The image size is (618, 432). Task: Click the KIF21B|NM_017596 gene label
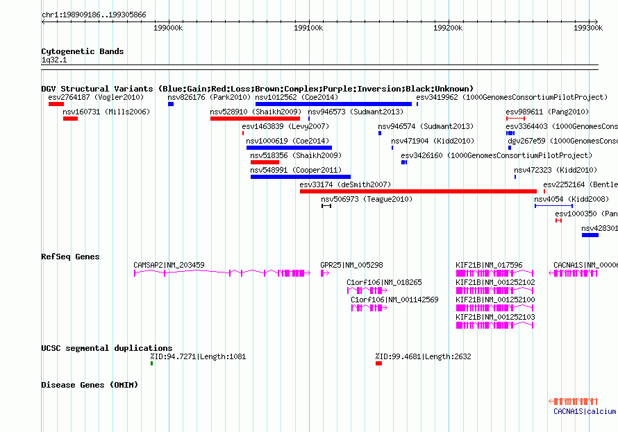coord(489,265)
